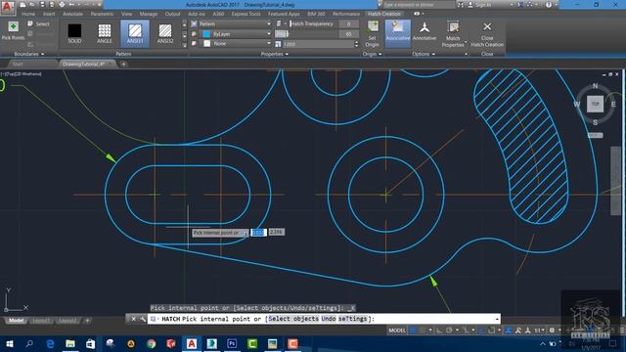626x352 pixels.
Task: Open the Manage ribbon tab
Action: tap(148, 14)
